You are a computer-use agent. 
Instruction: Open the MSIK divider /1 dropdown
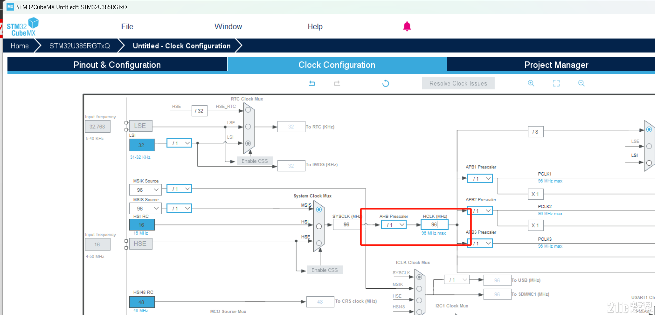coord(179,189)
